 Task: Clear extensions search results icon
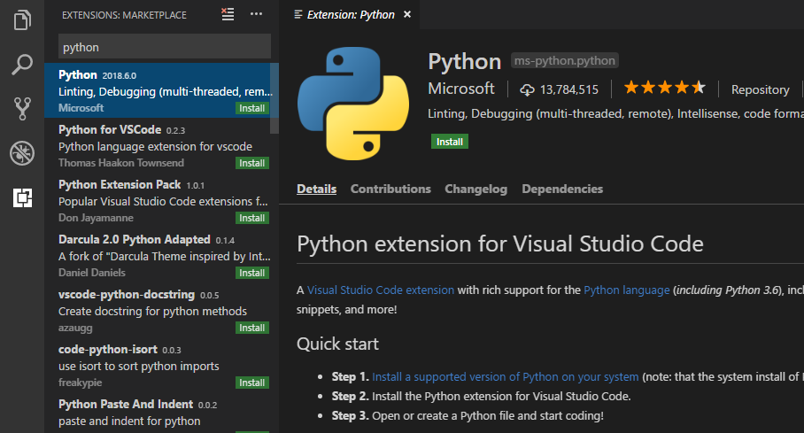point(228,14)
